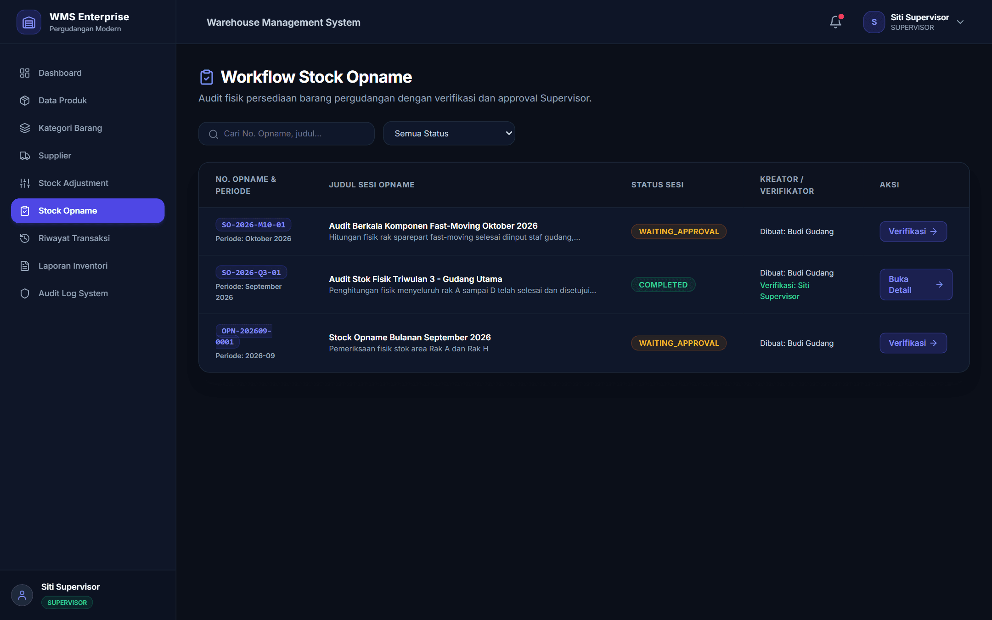Open Audit Log System in the sidebar
Image resolution: width=992 pixels, height=620 pixels.
pos(88,293)
